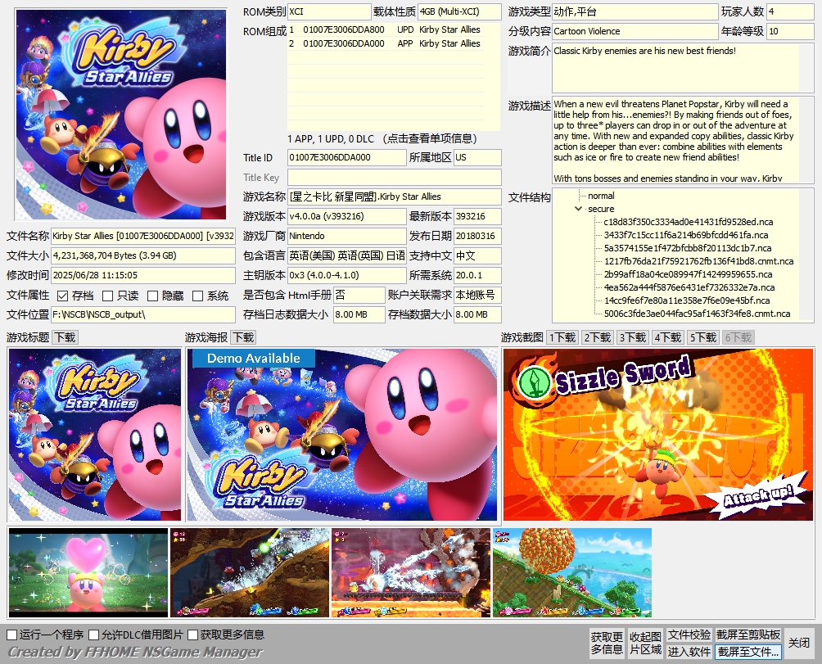
Task: Click the 游戏厂商 Nintendo field
Action: [x=346, y=236]
